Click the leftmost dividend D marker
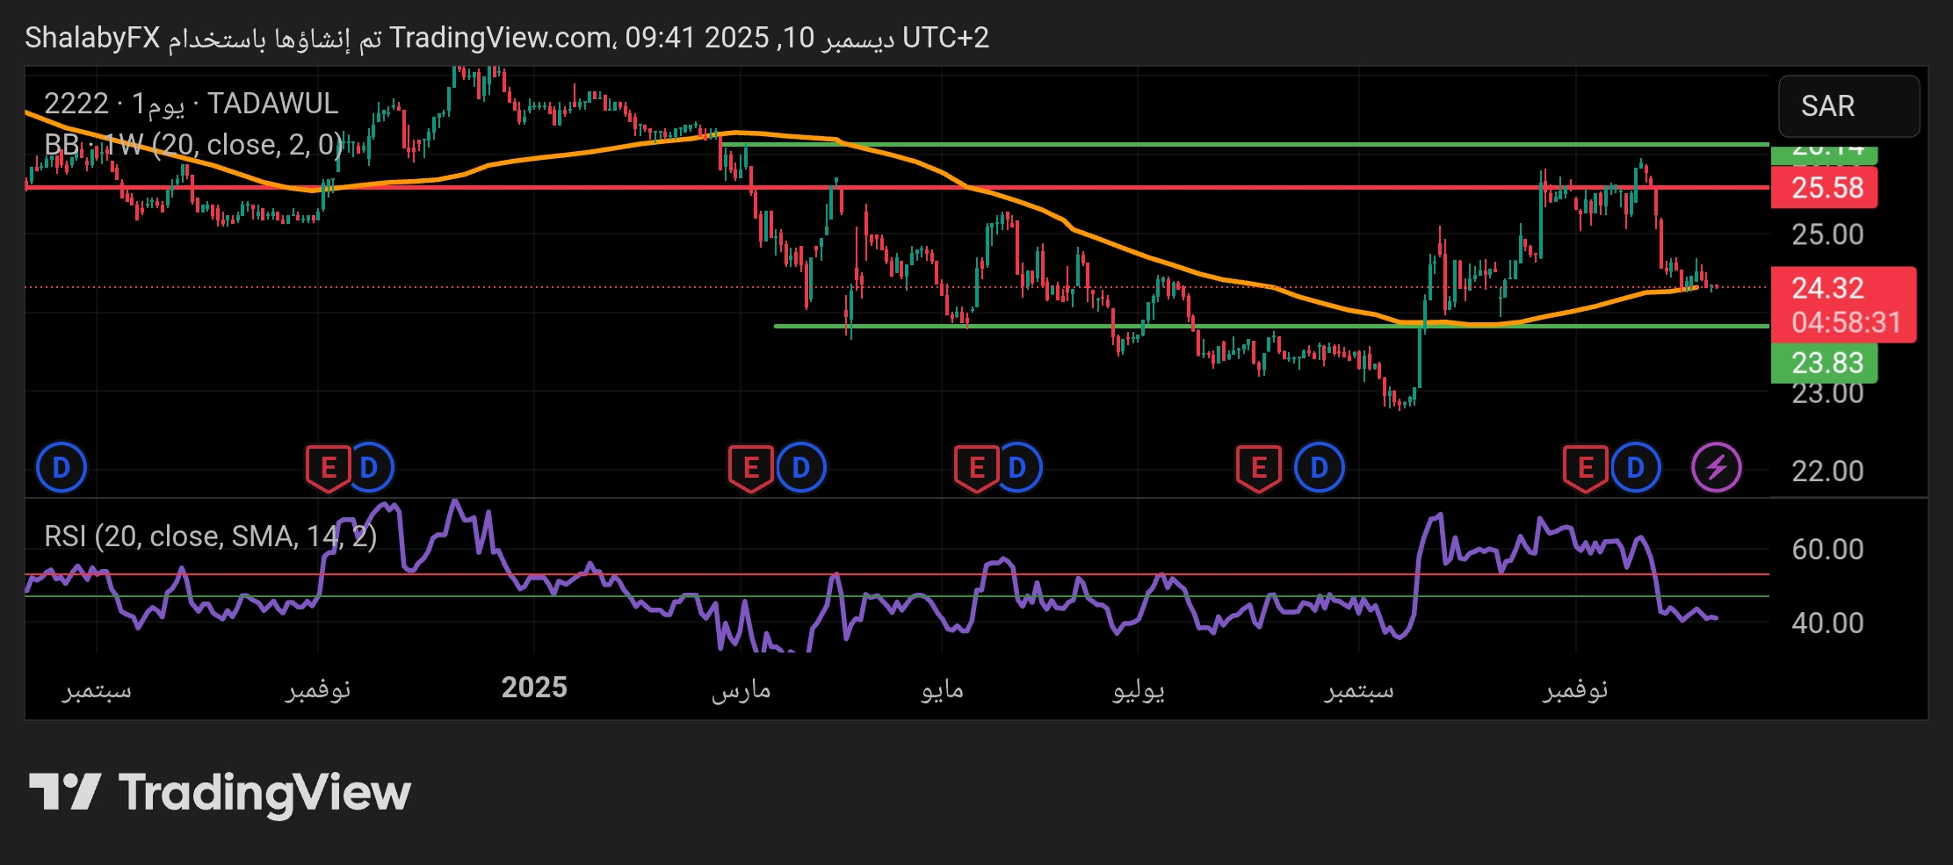This screenshot has width=1953, height=865. click(61, 467)
